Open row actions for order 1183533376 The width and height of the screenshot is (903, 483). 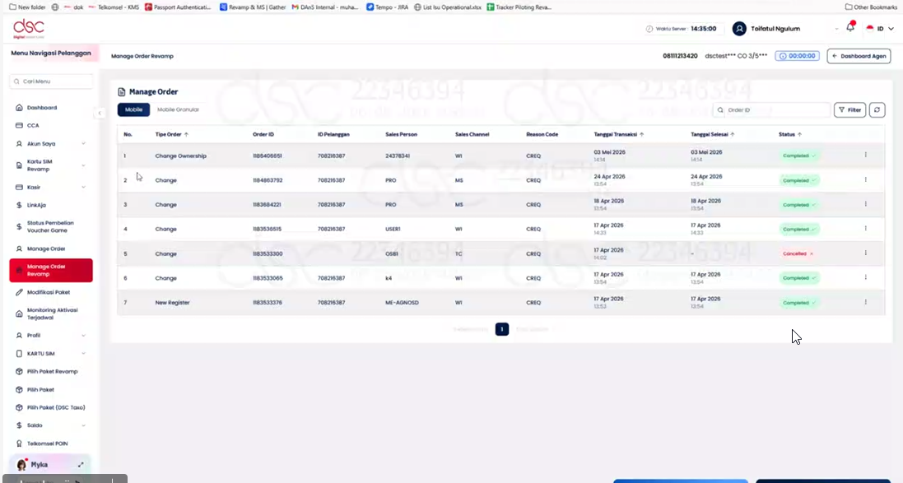coord(866,302)
